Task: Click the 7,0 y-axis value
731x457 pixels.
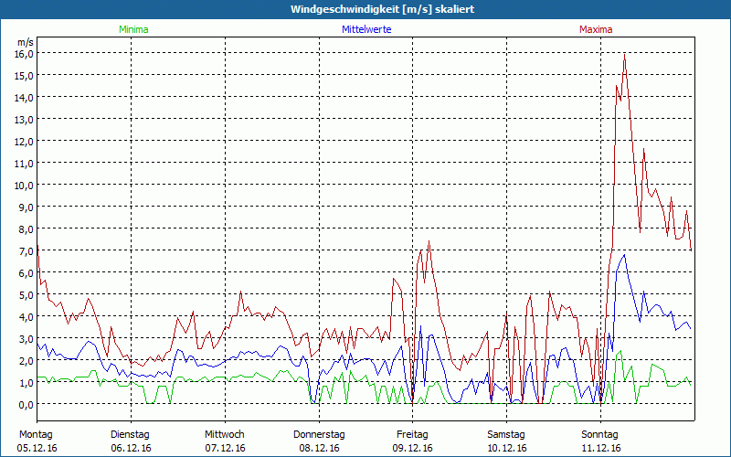Action: [26, 250]
